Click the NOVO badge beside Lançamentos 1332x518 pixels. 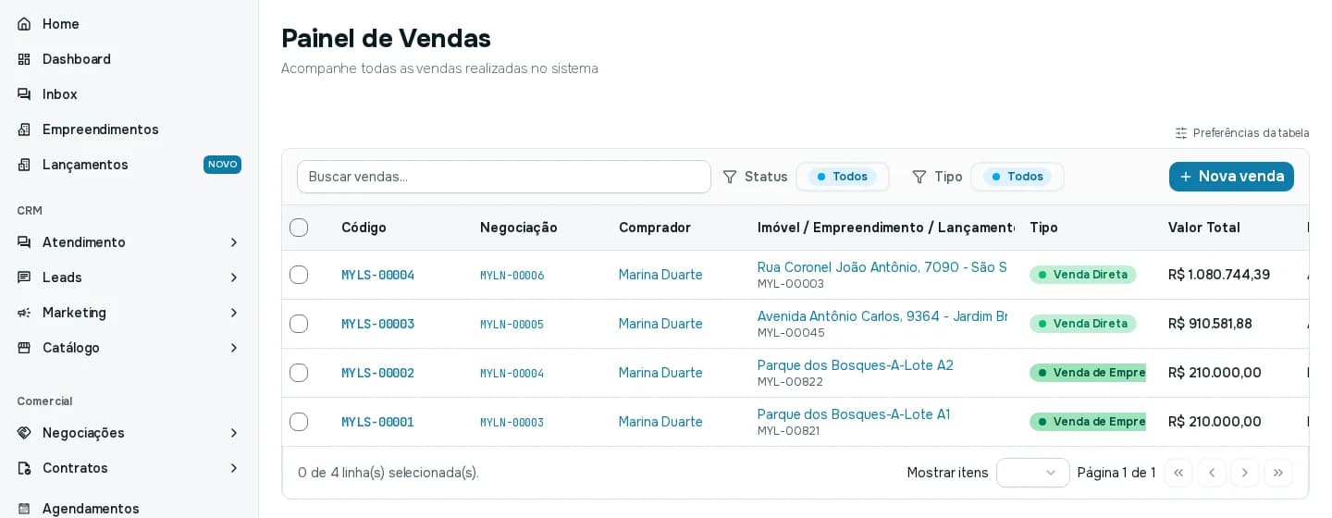pyautogui.click(x=222, y=165)
